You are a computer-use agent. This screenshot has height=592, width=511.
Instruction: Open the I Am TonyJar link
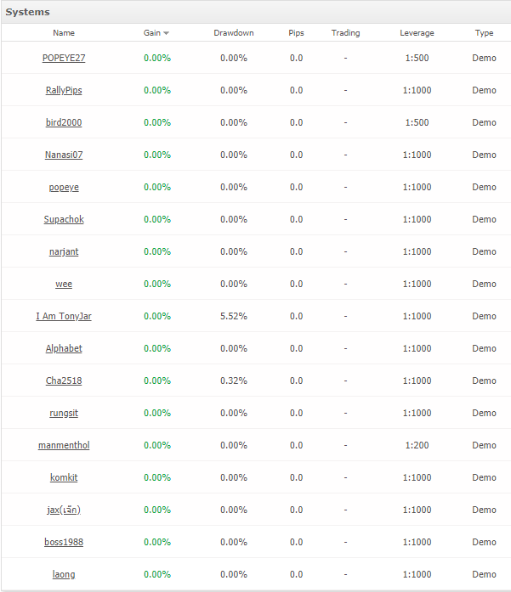(x=64, y=316)
